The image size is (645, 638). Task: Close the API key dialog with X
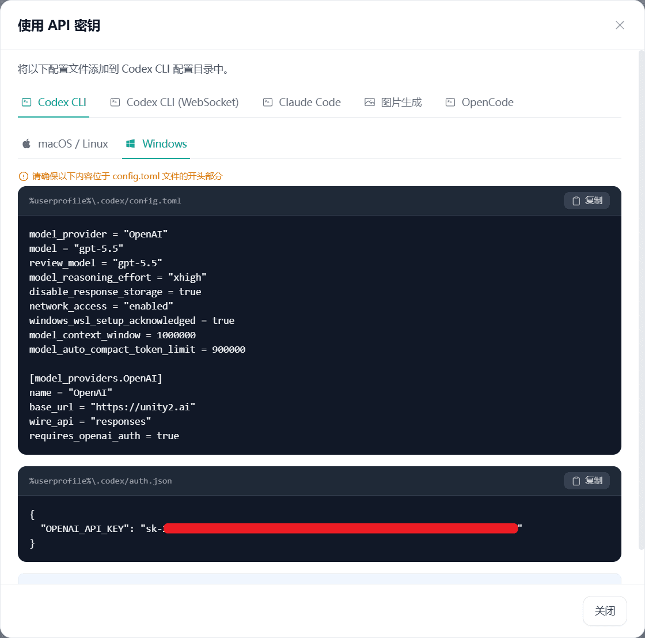[x=620, y=25]
